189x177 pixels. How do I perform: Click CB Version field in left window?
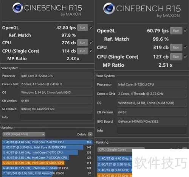56,101
